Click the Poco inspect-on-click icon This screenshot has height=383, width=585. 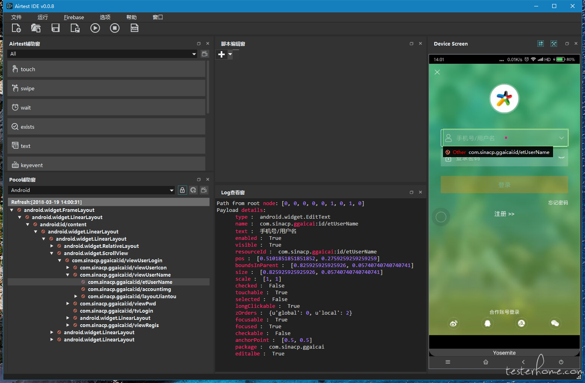tap(193, 190)
